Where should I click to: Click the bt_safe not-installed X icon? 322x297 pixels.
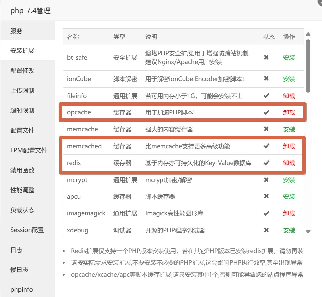coord(267,57)
